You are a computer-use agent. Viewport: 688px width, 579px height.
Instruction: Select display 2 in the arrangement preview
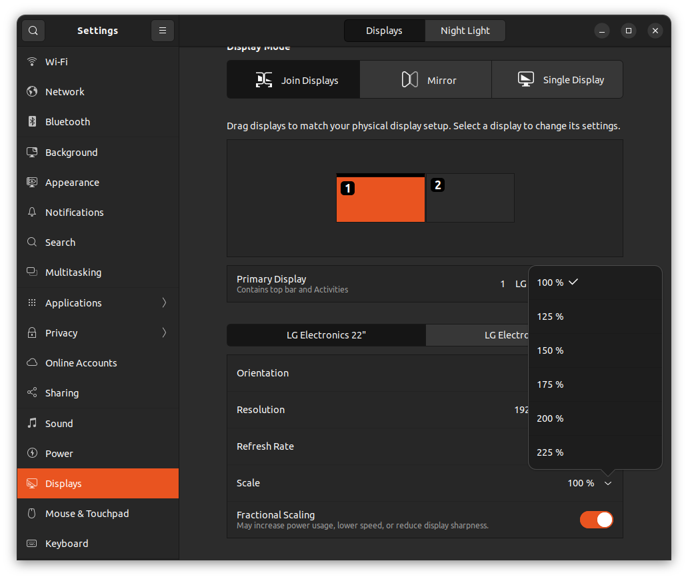coord(470,198)
